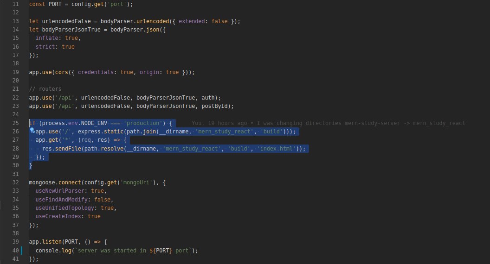The height and width of the screenshot is (264, 490).
Task: Click the useUnifiedTopology option
Action: (x=64, y=208)
